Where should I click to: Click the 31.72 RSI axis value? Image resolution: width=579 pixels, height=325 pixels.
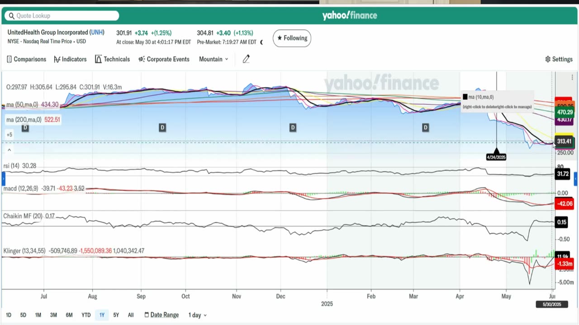pos(562,174)
